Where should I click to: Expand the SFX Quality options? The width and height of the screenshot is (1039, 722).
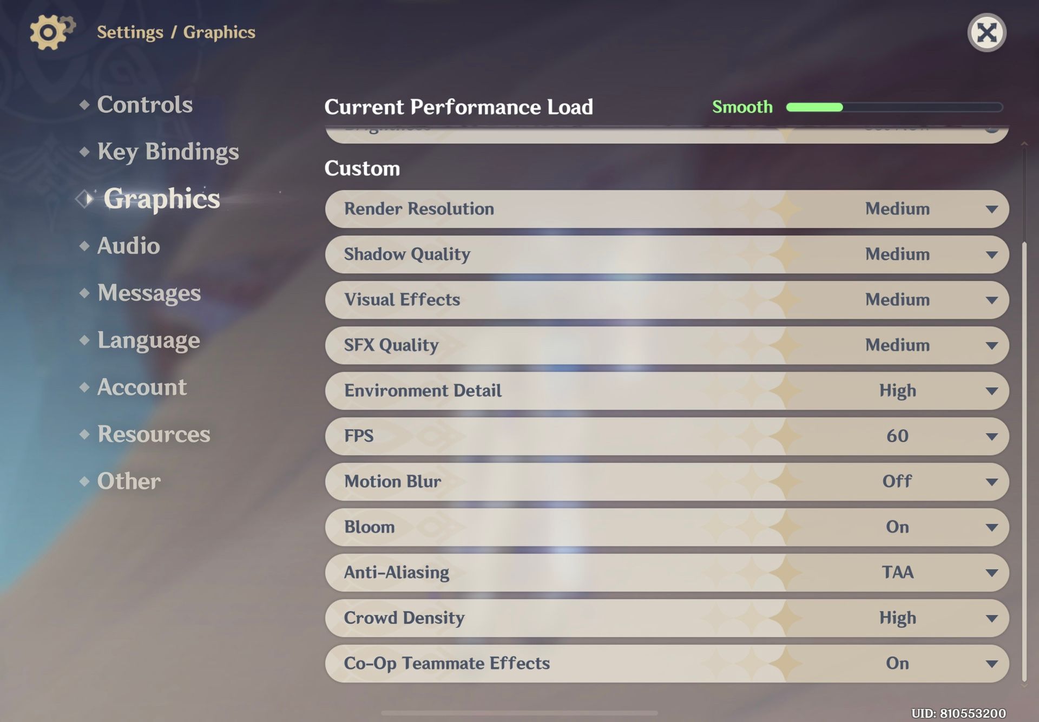point(993,345)
